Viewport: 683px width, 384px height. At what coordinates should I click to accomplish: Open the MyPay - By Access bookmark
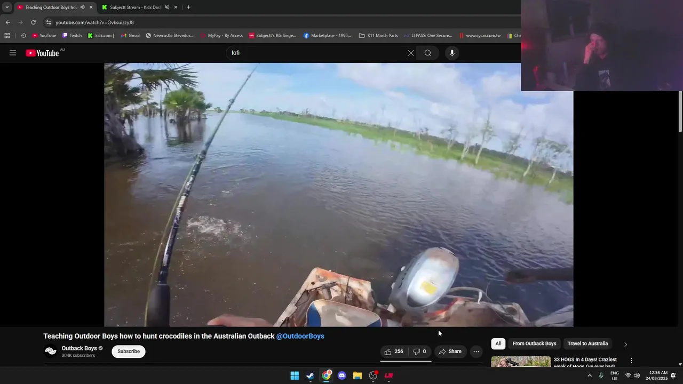point(221,36)
